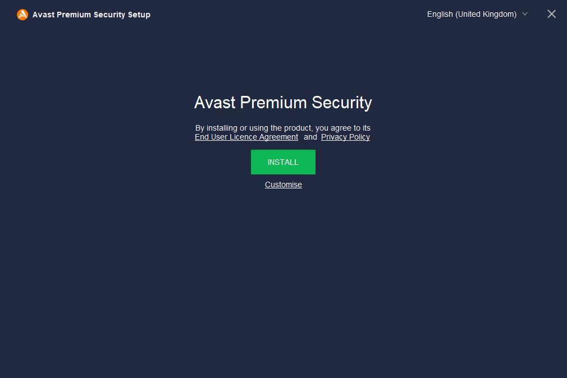Change the setup language from English

[x=477, y=14]
